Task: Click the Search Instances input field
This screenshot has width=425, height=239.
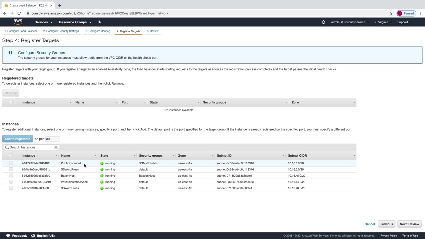Action: 32,147
